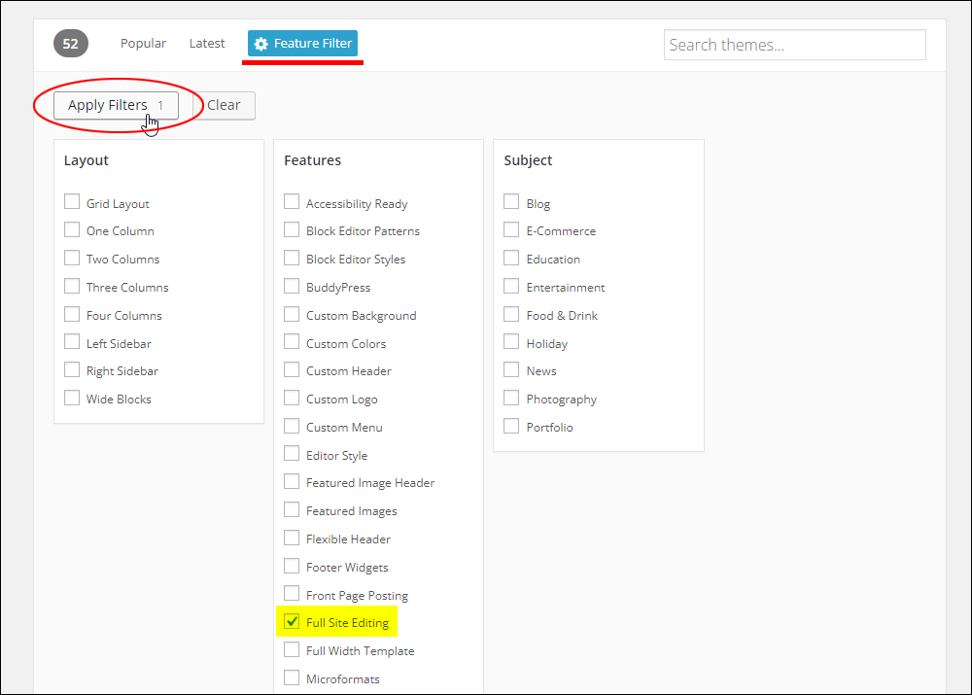Tick the Full Width Template checkbox
Screen dimensions: 972x695
click(x=292, y=649)
